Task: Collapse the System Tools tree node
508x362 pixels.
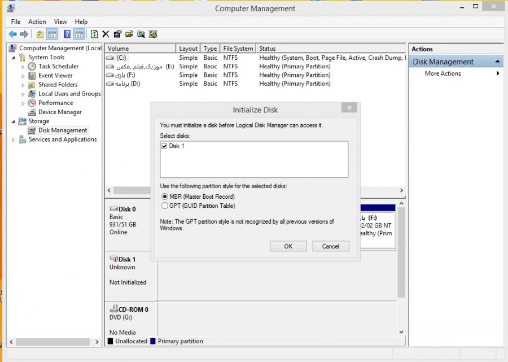Action: pos(14,58)
